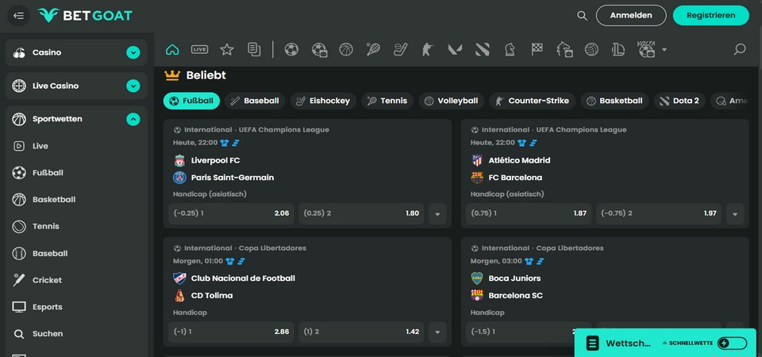Select the ice hockey icon in toolbar
Viewport: 762px width, 357px height.
[x=400, y=49]
